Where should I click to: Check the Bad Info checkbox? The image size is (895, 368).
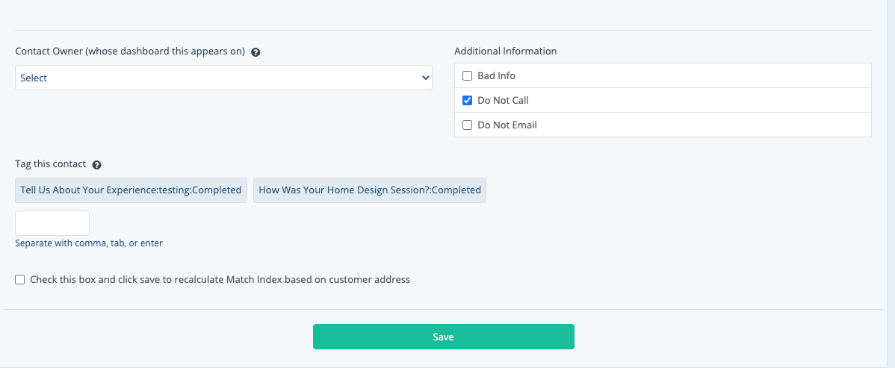(x=468, y=75)
